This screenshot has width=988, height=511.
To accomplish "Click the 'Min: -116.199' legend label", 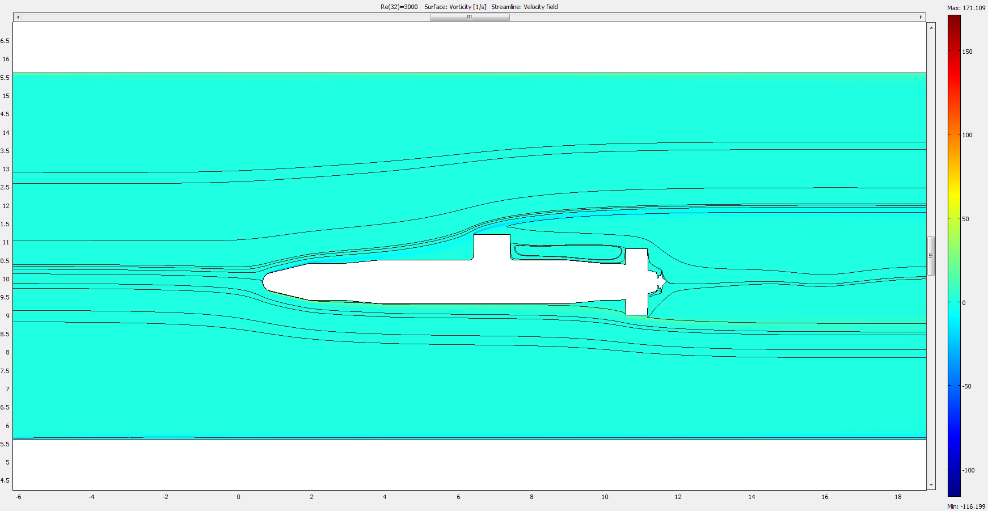I will click(x=966, y=506).
